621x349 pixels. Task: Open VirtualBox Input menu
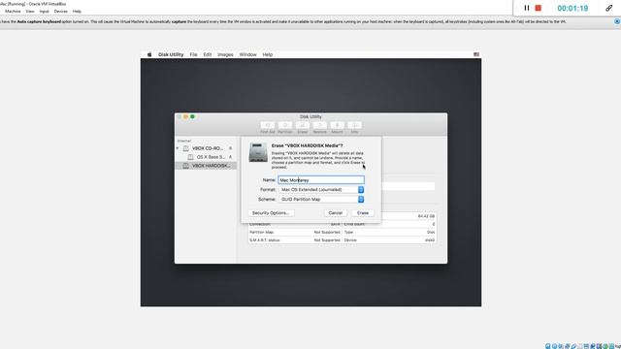(x=44, y=12)
